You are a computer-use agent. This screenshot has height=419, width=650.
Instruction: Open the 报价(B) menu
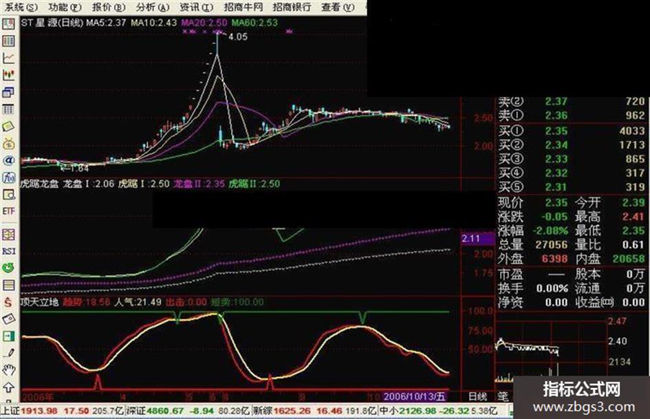109,7
